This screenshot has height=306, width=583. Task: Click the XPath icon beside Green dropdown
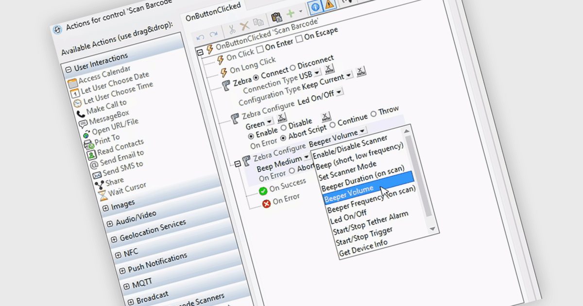point(282,119)
